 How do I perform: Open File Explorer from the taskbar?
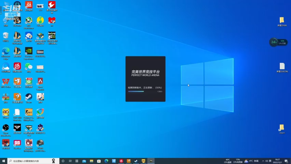92,161
